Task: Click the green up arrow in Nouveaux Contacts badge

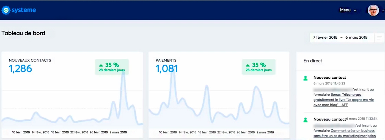Action: 101,65
